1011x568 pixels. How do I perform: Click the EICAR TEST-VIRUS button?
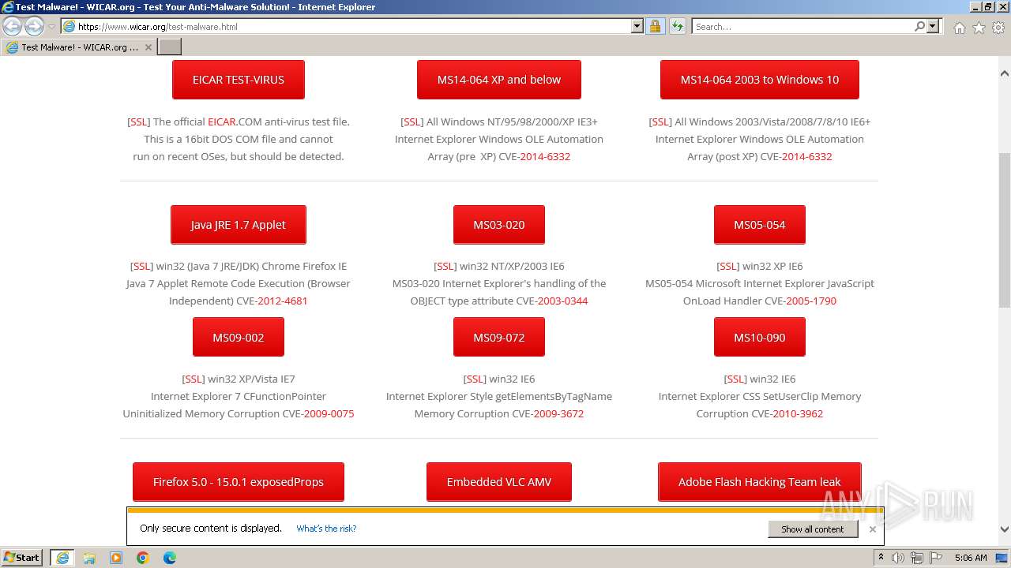pos(238,80)
